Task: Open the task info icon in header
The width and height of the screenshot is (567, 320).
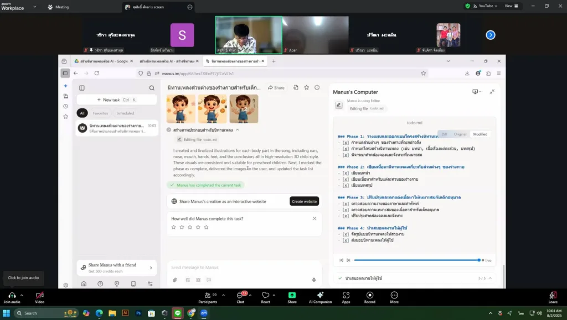Action: [317, 87]
